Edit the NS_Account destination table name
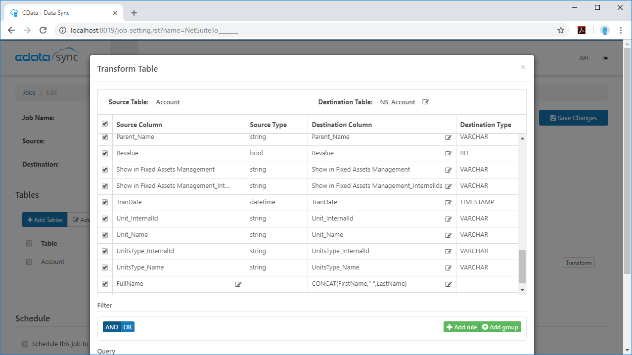Screen dimensions: 632x355 tap(425, 102)
